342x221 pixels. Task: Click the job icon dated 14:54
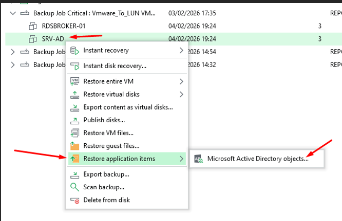pos(25,52)
